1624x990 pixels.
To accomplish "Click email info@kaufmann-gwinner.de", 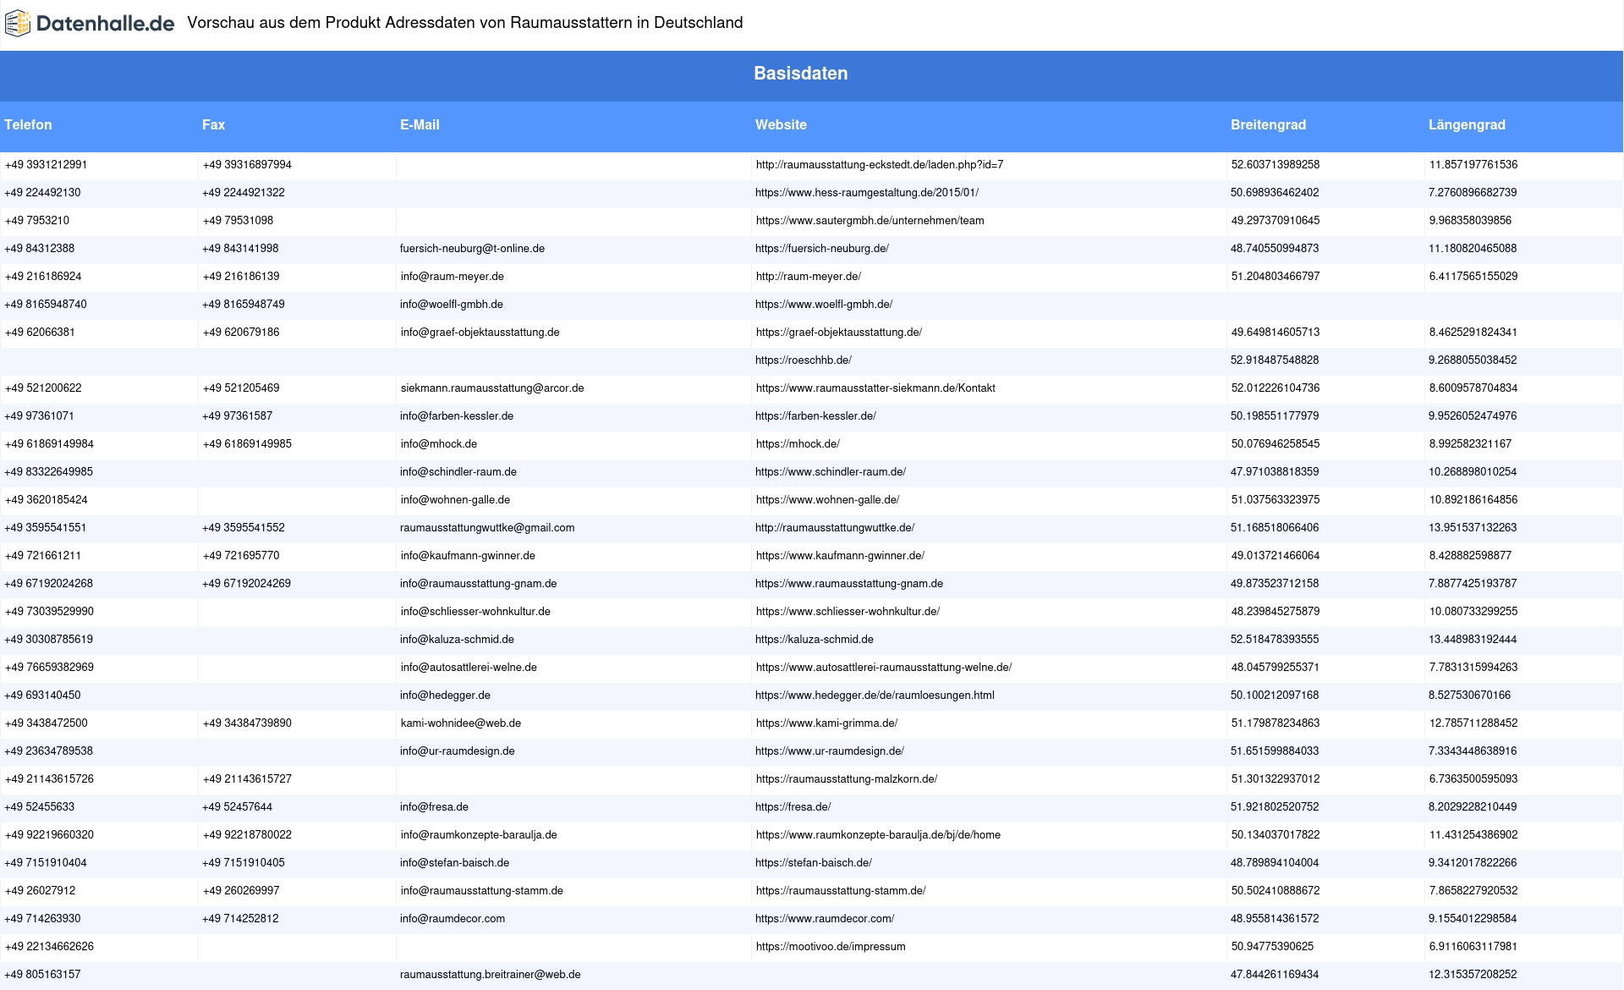I will tap(468, 556).
